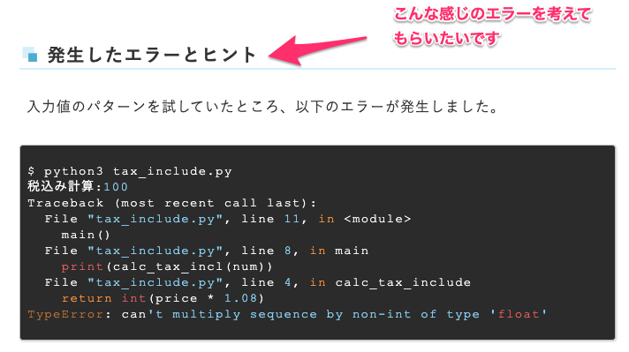This screenshot has width=629, height=352.
Task: Click the traceback line containing line 11
Action: 228,219
